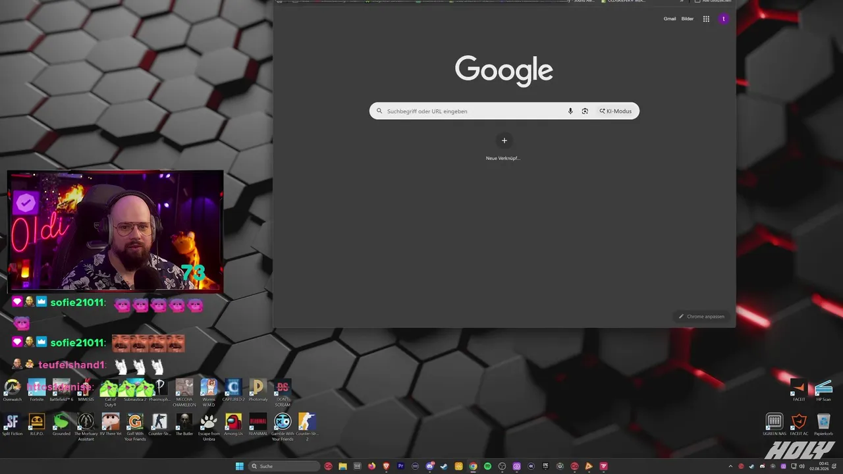
Task: Start a voice search via the microphone icon
Action: (x=570, y=111)
